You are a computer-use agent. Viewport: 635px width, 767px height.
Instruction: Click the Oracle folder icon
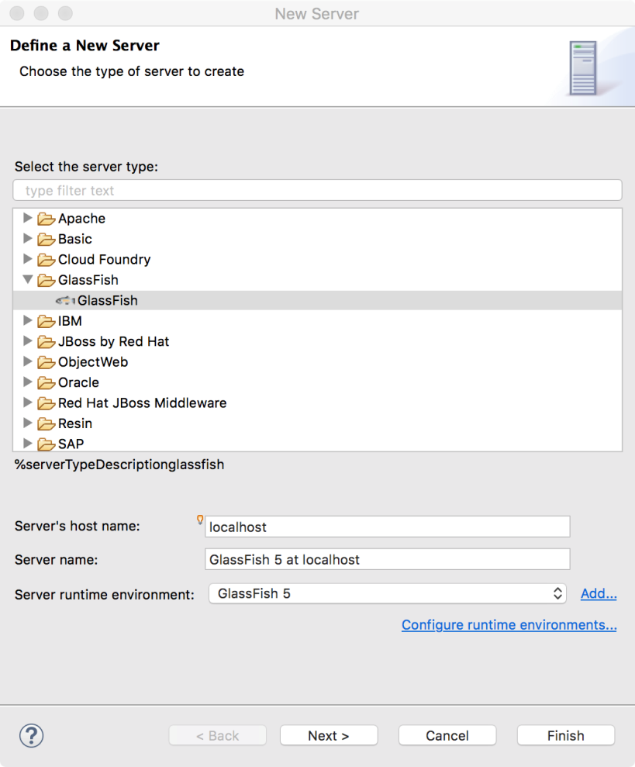(47, 382)
